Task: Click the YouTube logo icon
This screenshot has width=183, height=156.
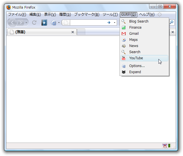Action: 124,58
